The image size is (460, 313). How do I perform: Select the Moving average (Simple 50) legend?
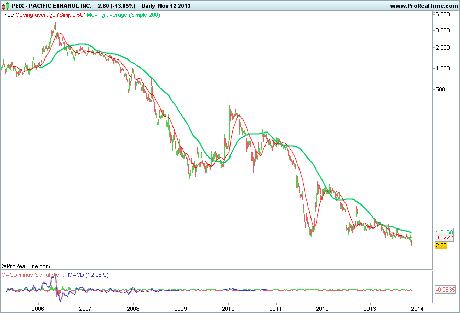pos(50,15)
